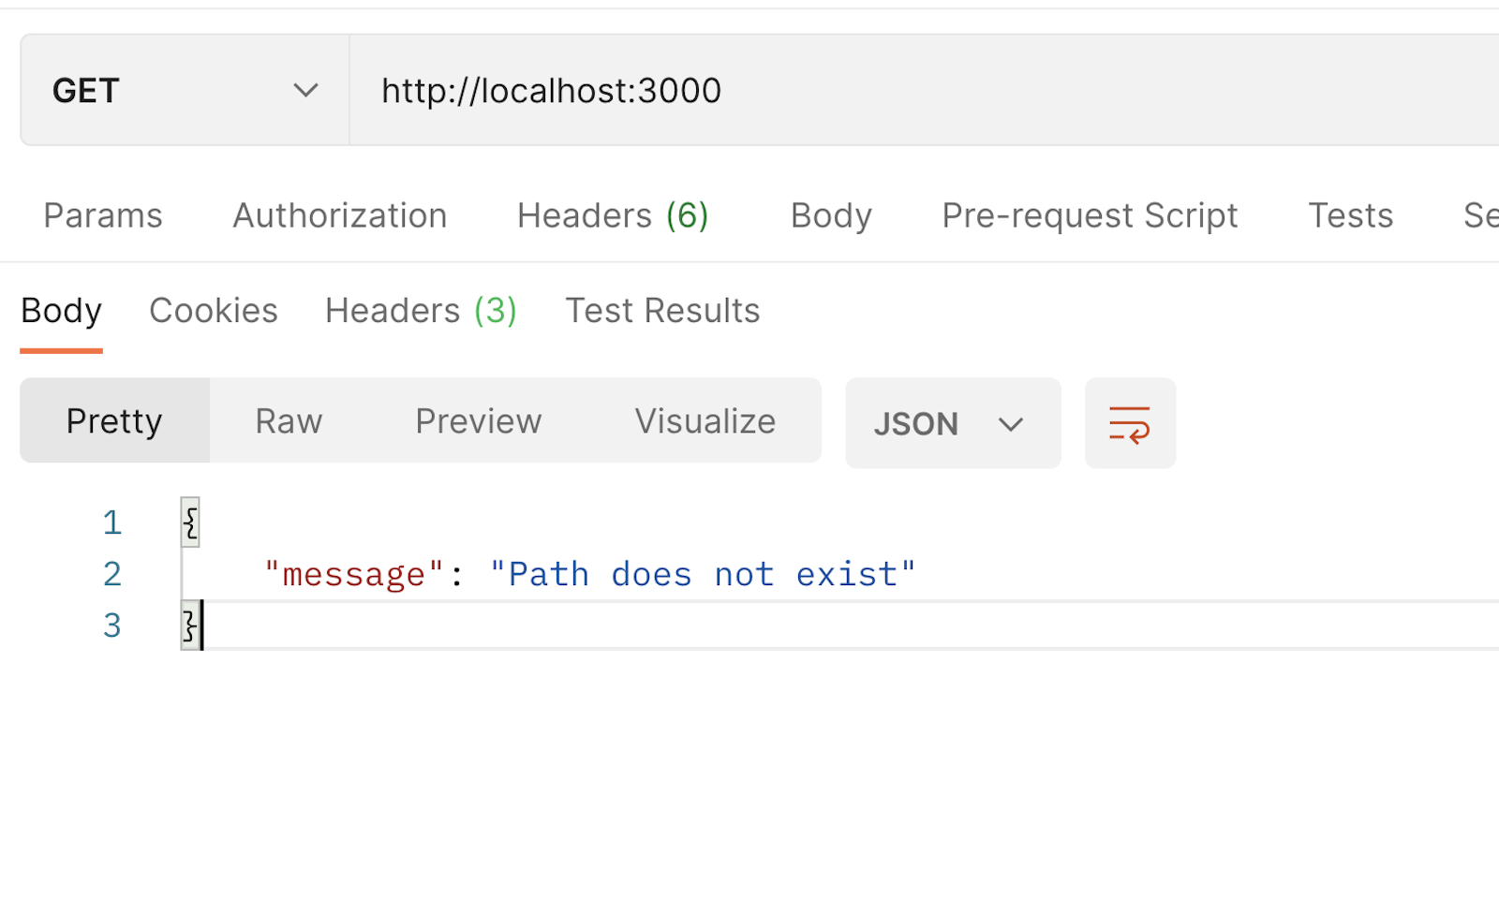1499x912 pixels.
Task: Open the JSON response format dropdown
Action: tap(952, 423)
